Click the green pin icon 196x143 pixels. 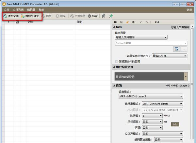111,16
